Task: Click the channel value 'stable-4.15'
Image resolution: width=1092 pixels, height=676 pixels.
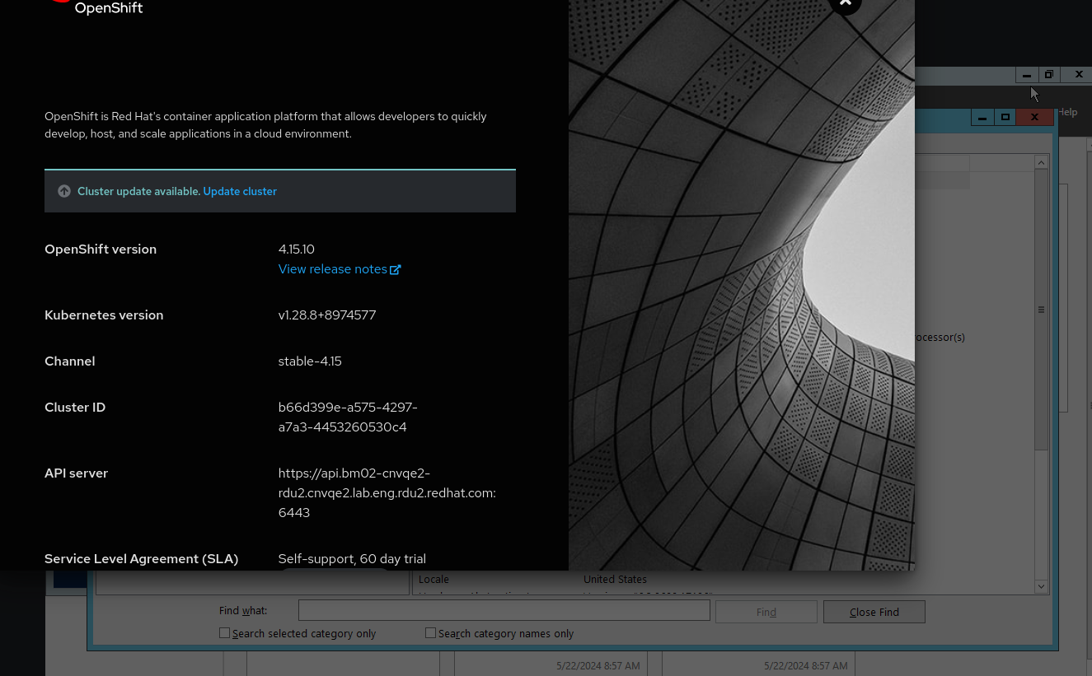Action: pyautogui.click(x=310, y=361)
